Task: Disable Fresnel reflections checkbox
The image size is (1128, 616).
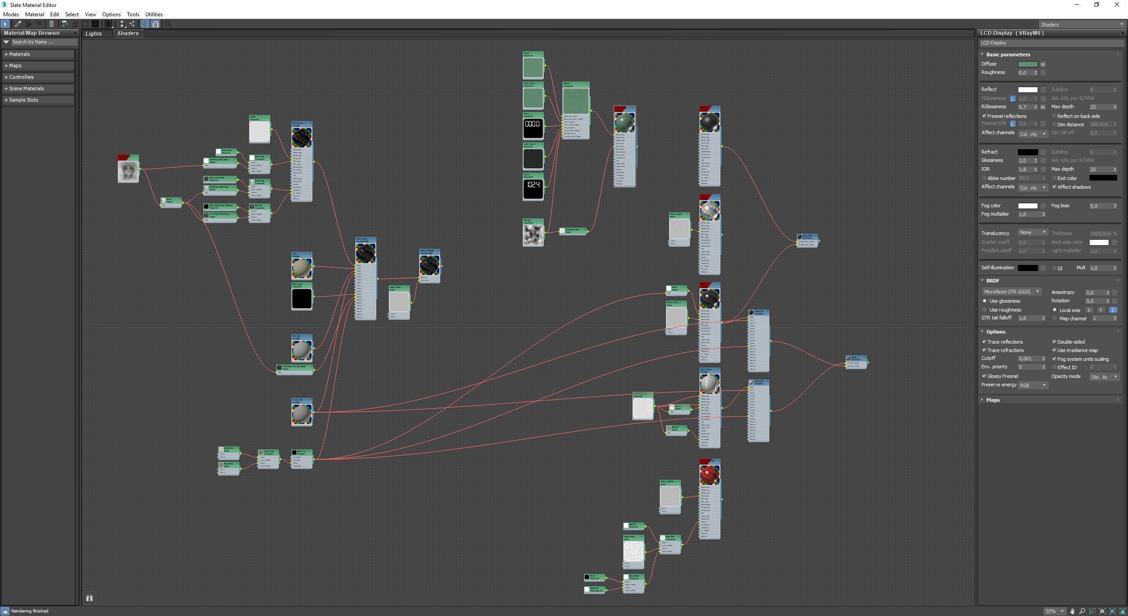Action: tap(984, 116)
